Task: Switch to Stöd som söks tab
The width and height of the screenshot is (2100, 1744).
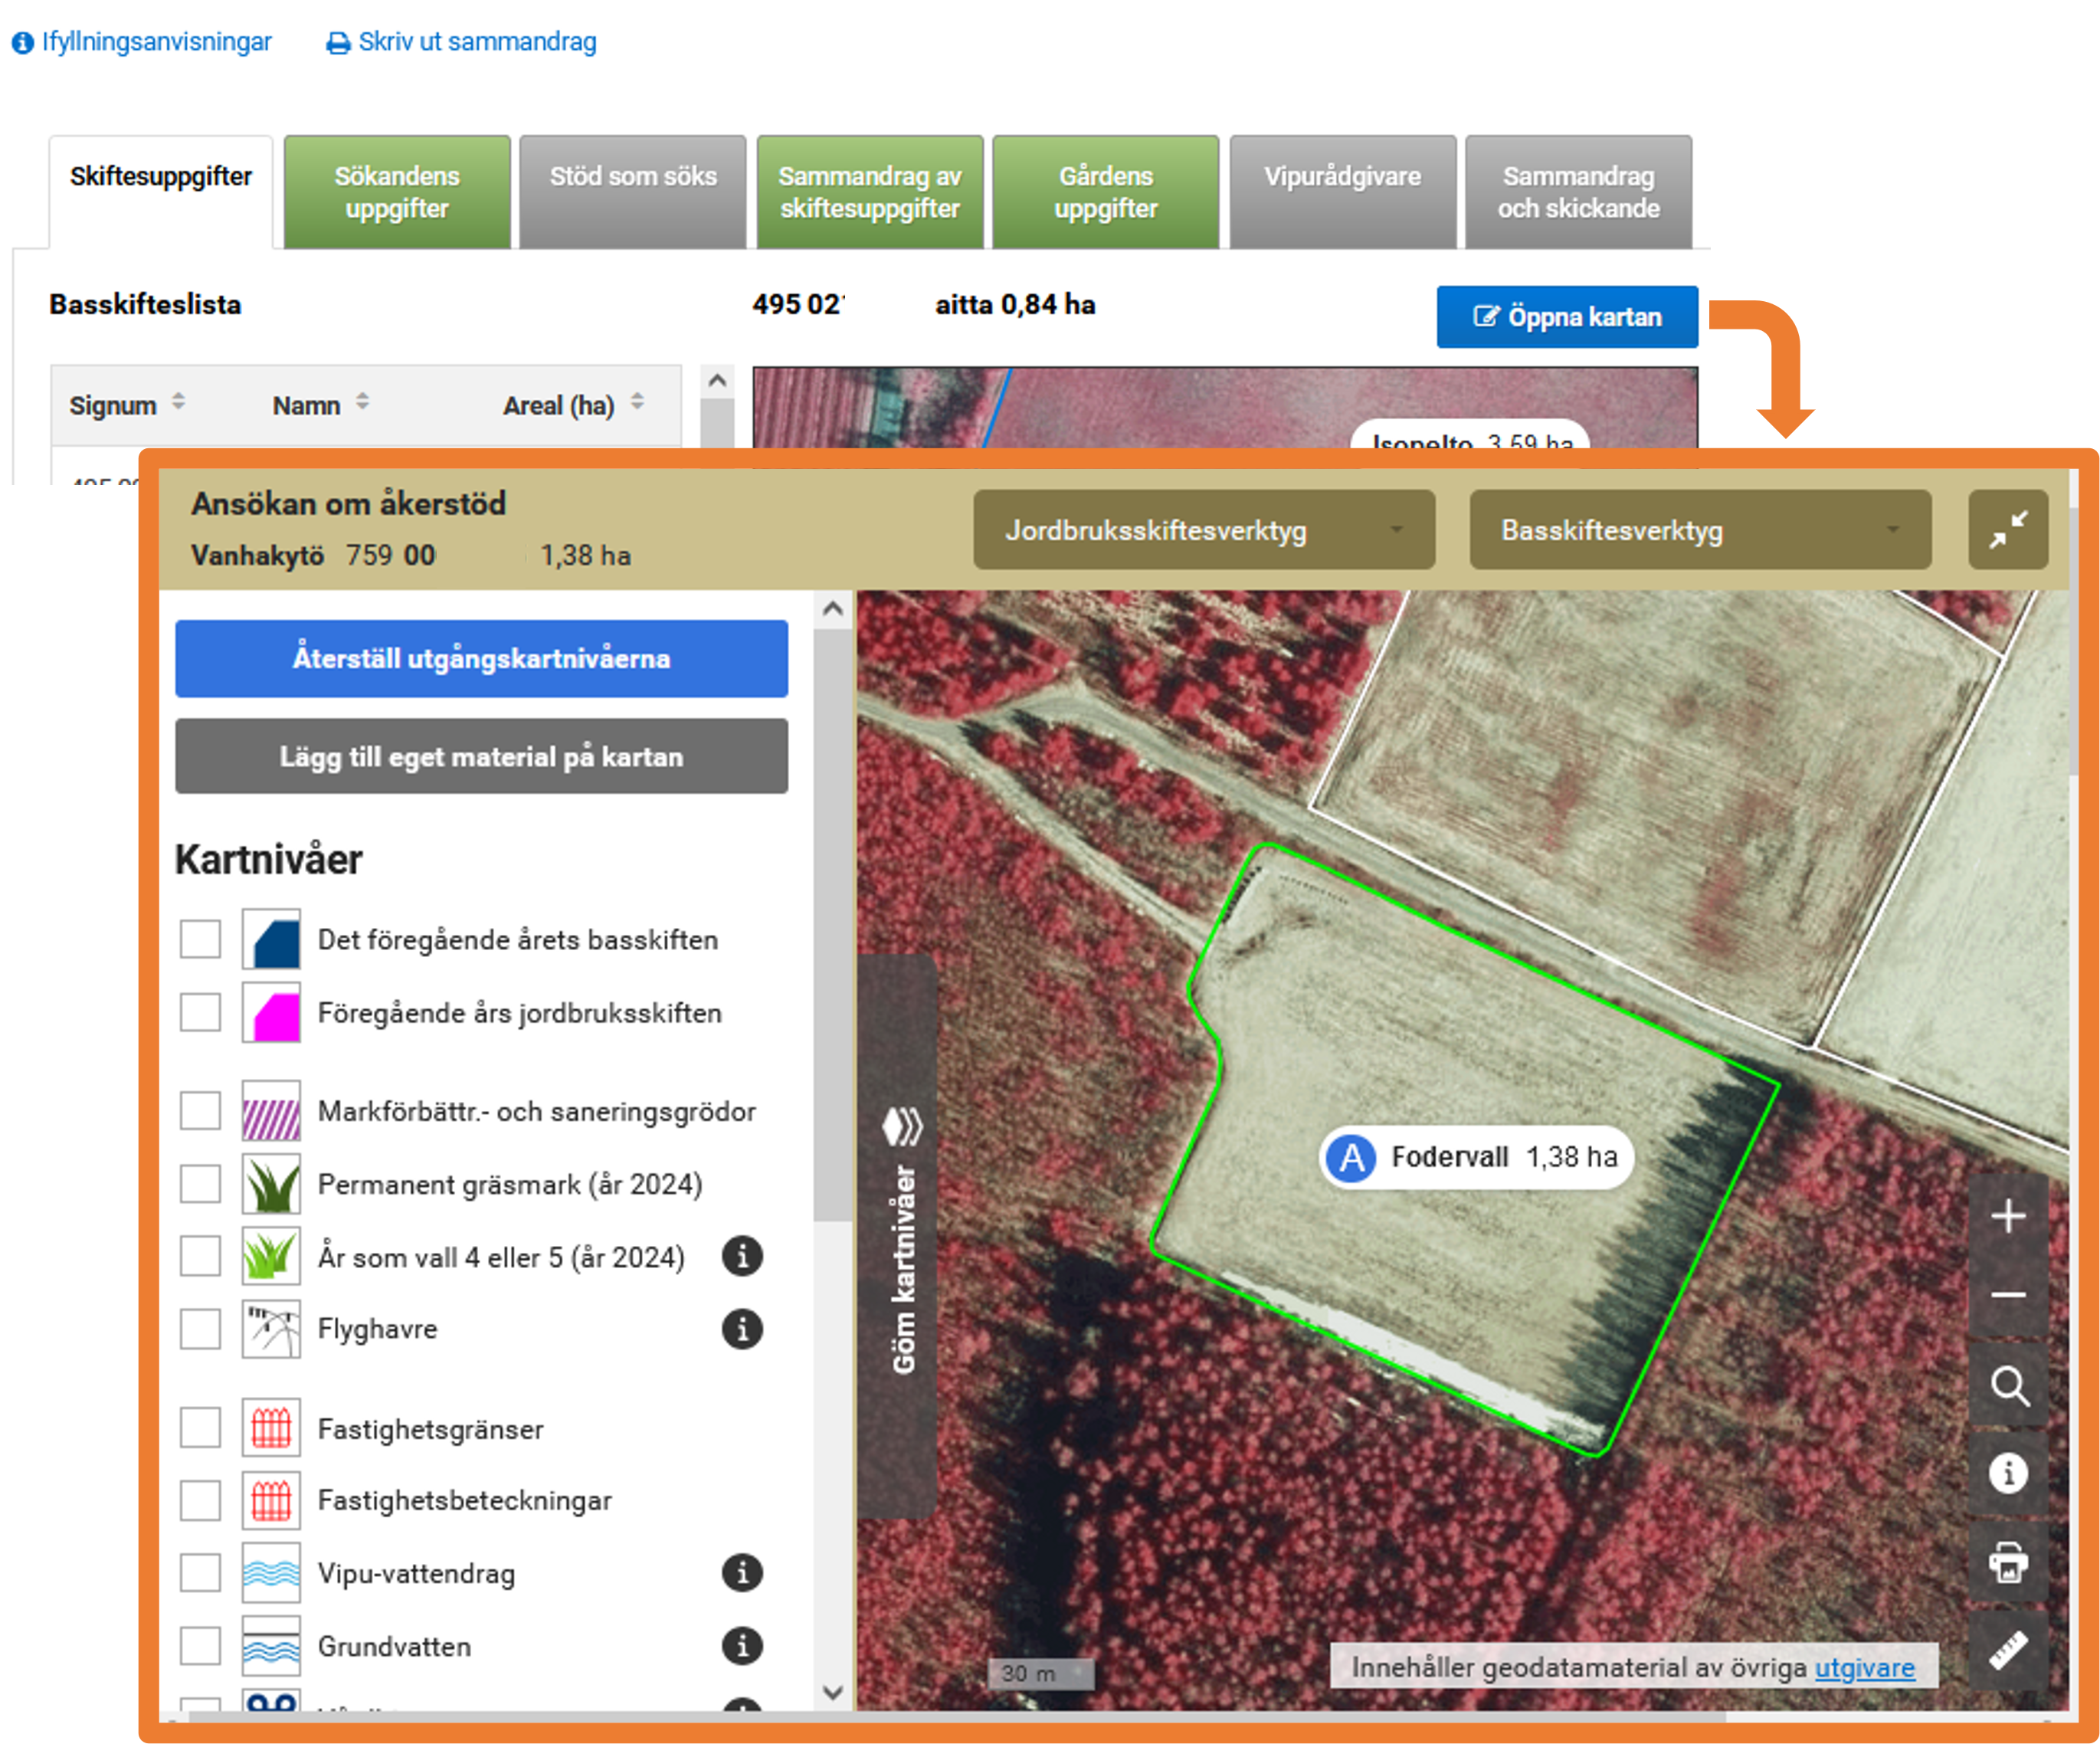Action: click(x=632, y=191)
